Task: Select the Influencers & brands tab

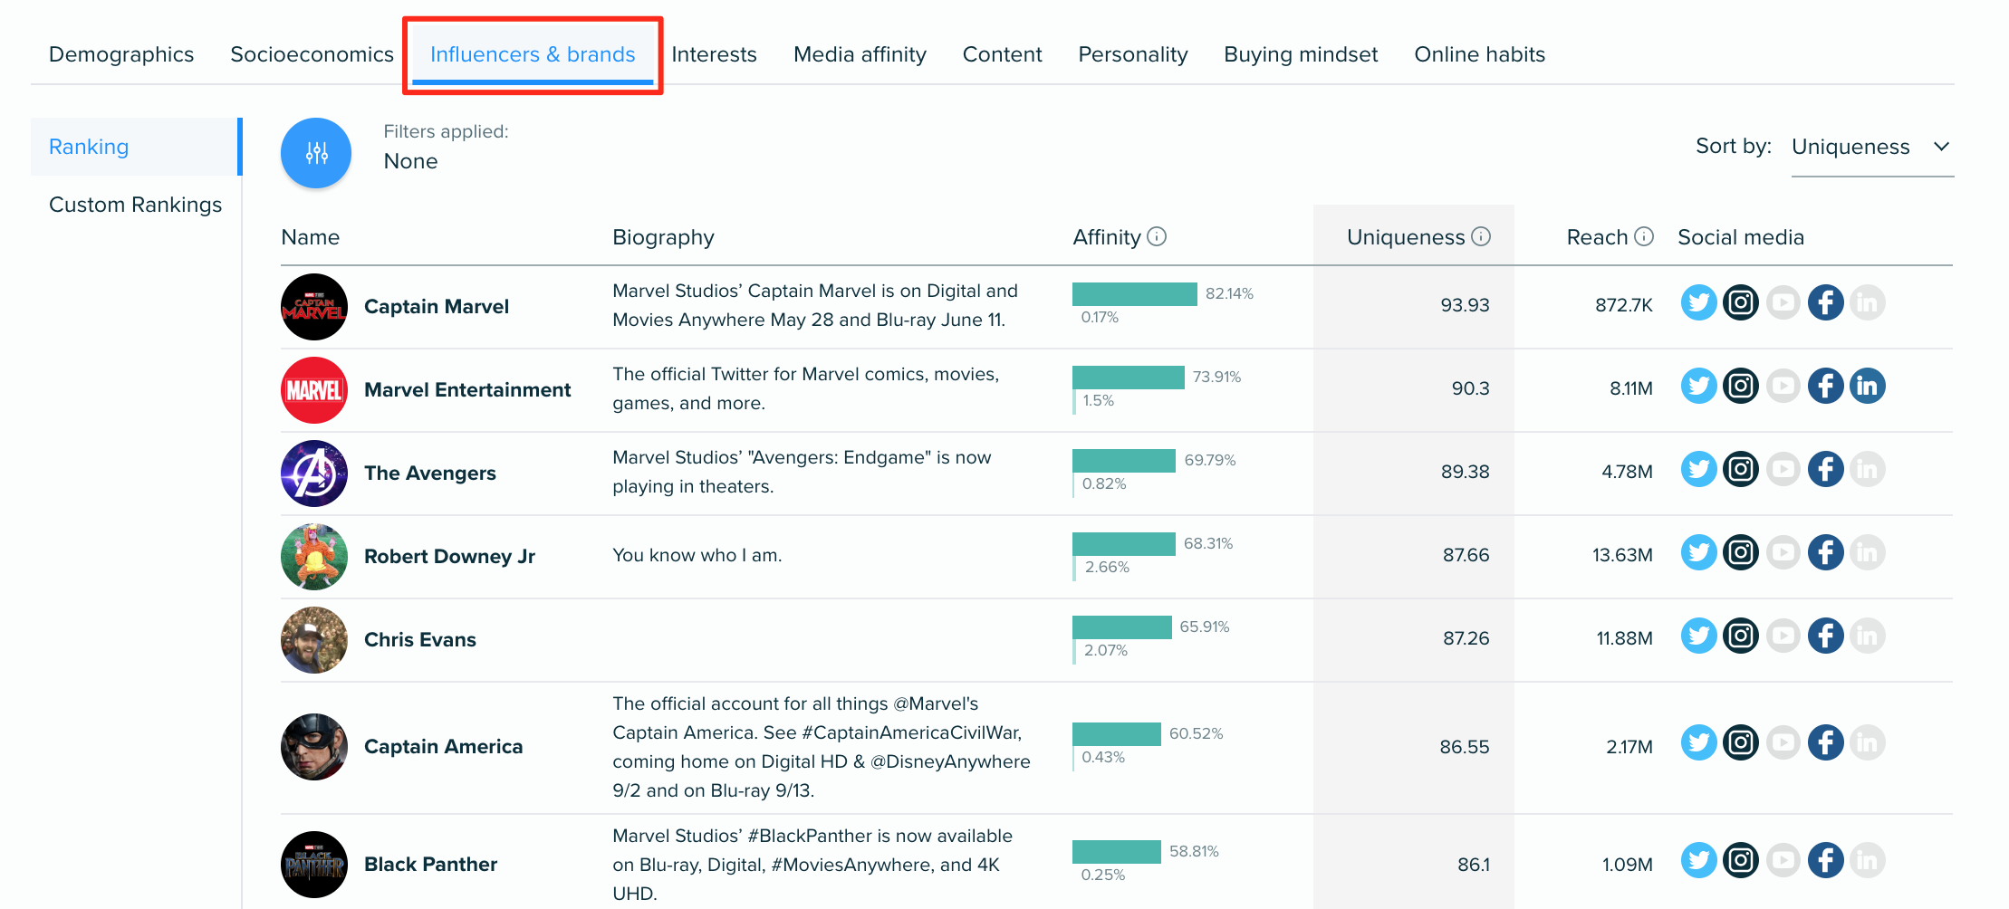Action: (x=533, y=54)
